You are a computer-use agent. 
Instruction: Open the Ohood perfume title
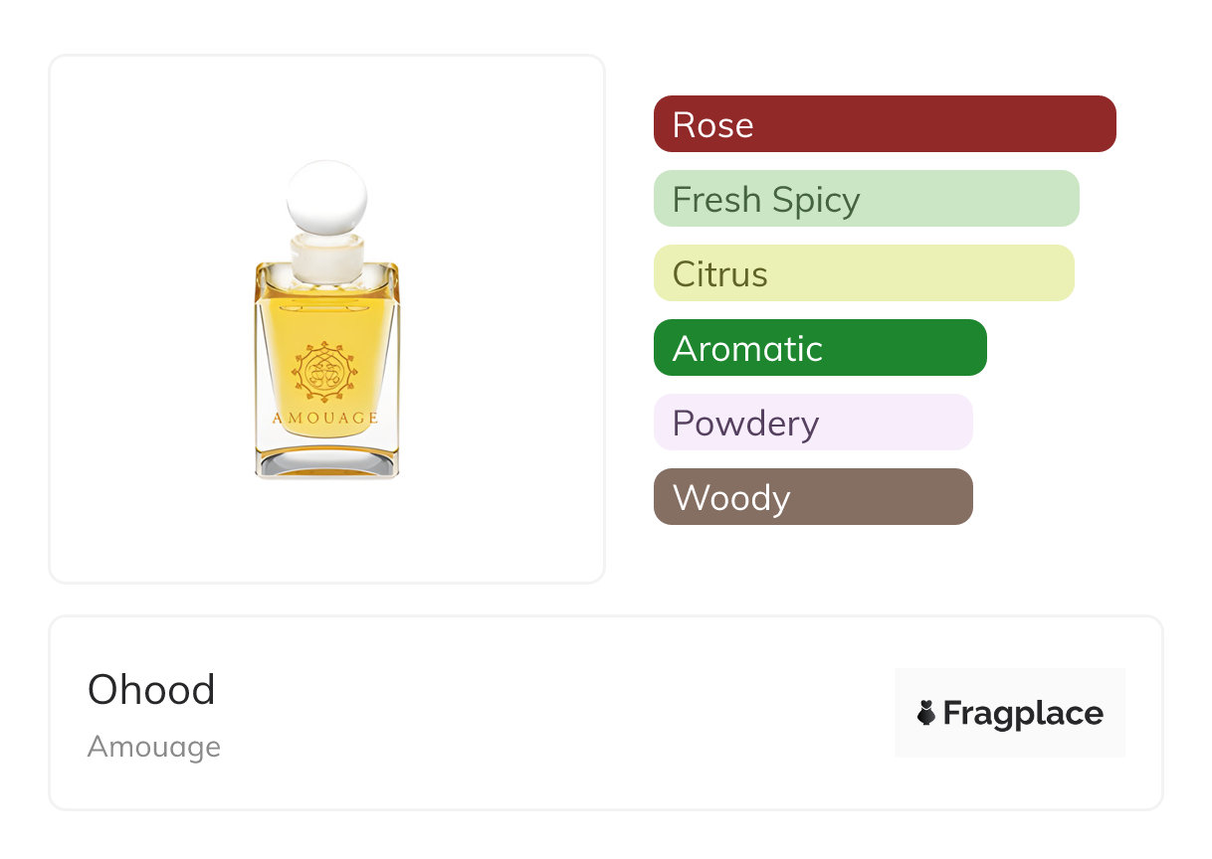[x=151, y=690]
